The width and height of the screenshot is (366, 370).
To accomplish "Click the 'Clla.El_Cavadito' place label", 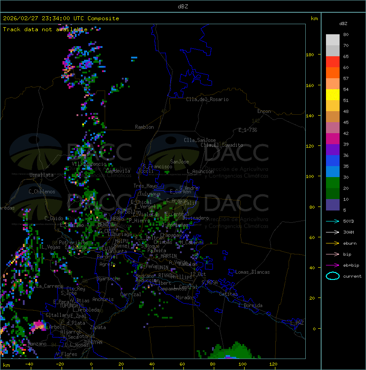I will [222, 145].
